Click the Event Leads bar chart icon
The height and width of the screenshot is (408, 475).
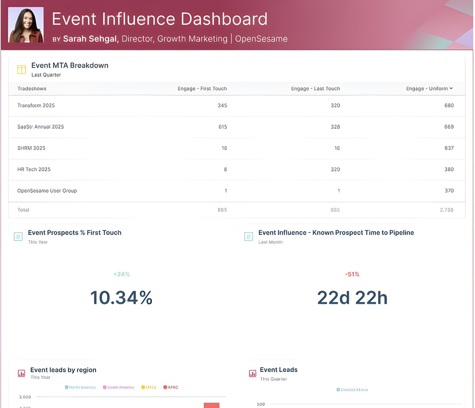[252, 374]
